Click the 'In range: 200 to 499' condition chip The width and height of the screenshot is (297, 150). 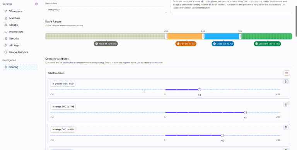coord(63,130)
